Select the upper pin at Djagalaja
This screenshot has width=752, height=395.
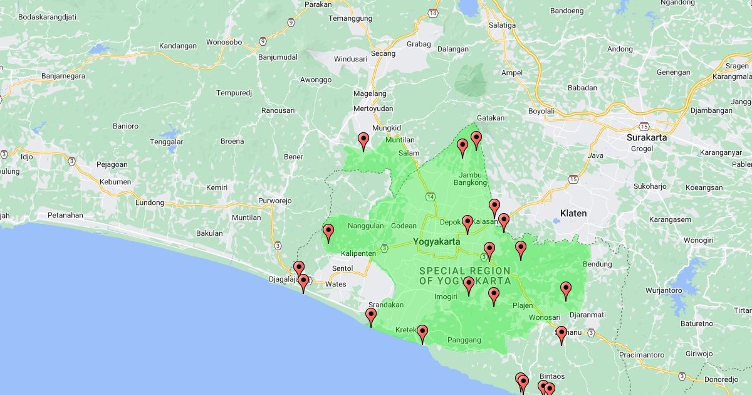point(299,270)
